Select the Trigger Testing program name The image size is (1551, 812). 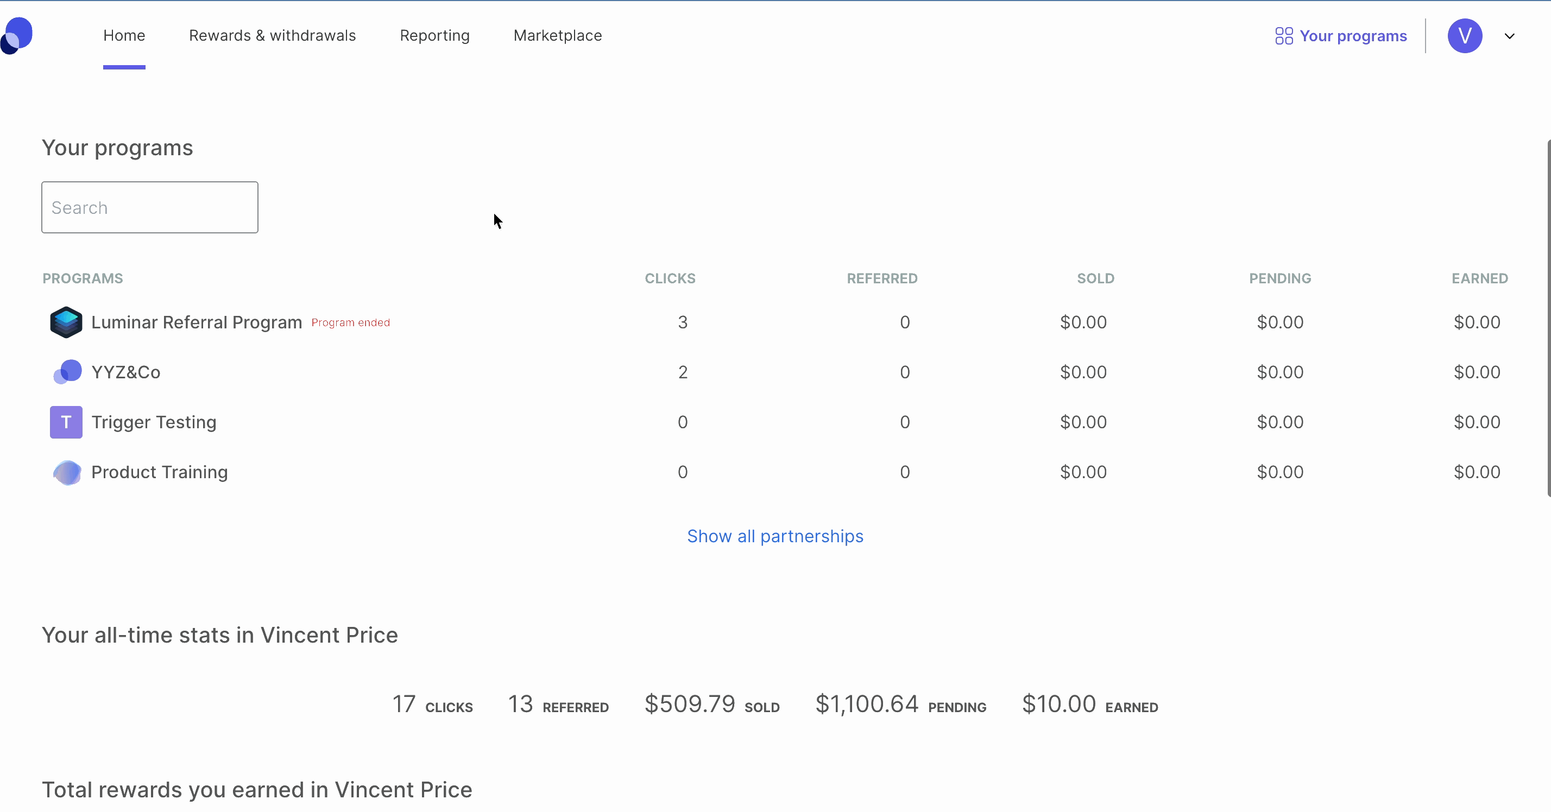(154, 422)
